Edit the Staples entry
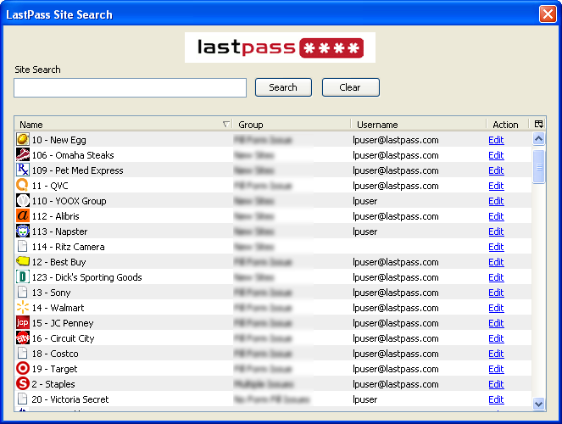562x424 pixels. [x=496, y=384]
